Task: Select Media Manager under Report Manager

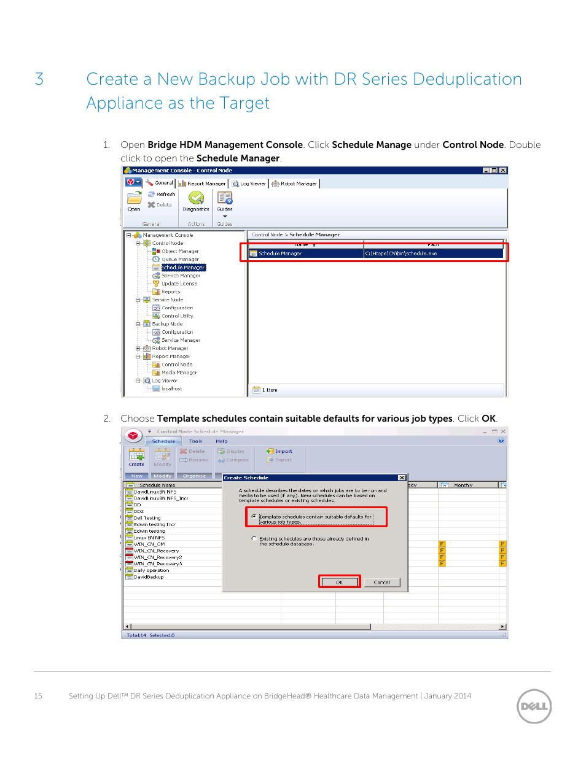Action: coord(179,373)
